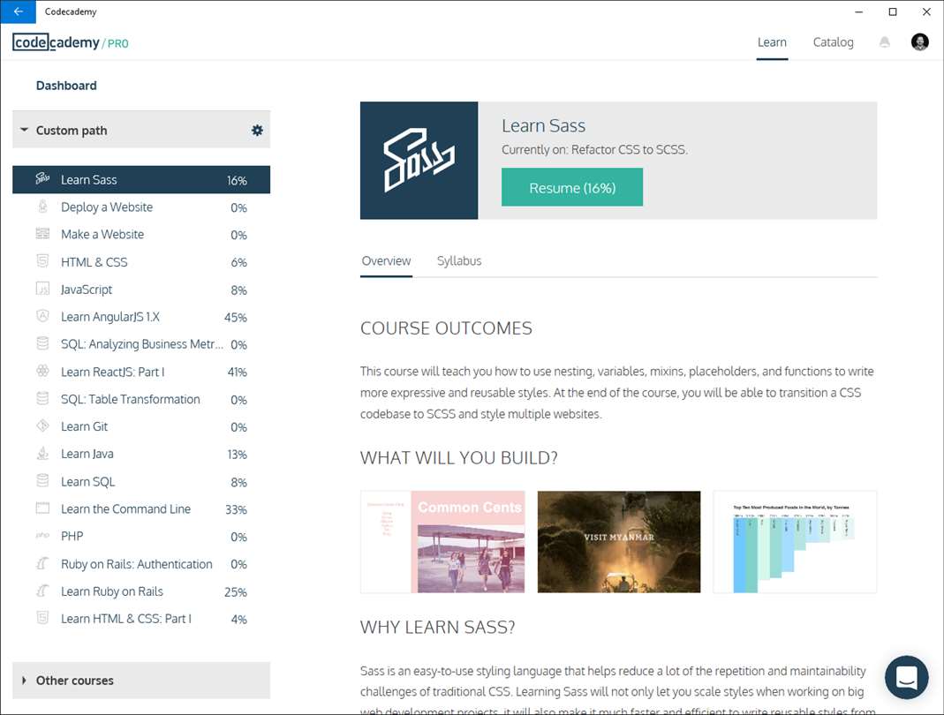This screenshot has width=944, height=715.
Task: Collapse the Custom path section
Action: tap(24, 130)
